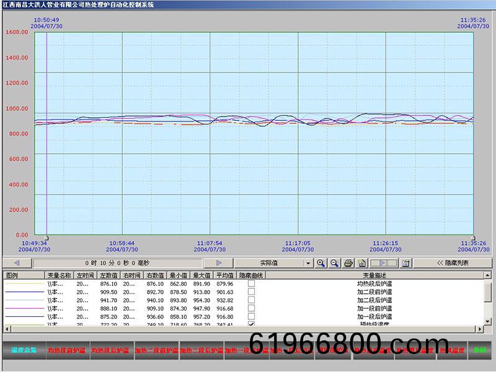
Task: Click the time span field showing 0 时 10 分
Action: (x=117, y=263)
